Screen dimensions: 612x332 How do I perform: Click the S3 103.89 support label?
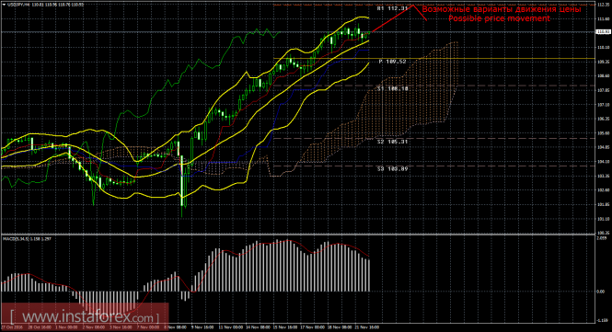pos(392,169)
